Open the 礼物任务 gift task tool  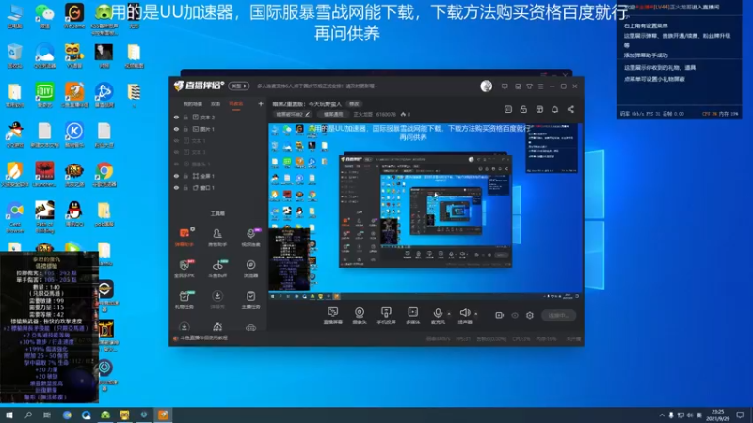click(184, 300)
